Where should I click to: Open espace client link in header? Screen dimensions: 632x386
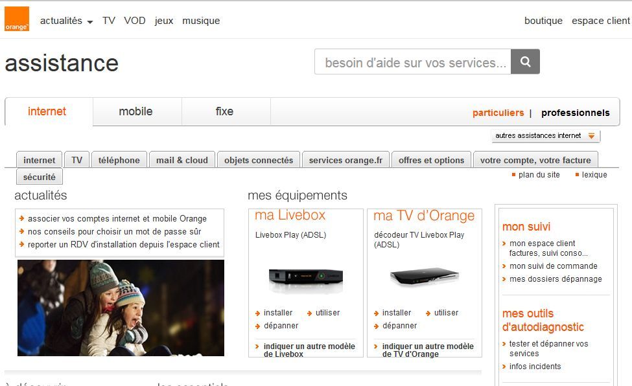600,21
